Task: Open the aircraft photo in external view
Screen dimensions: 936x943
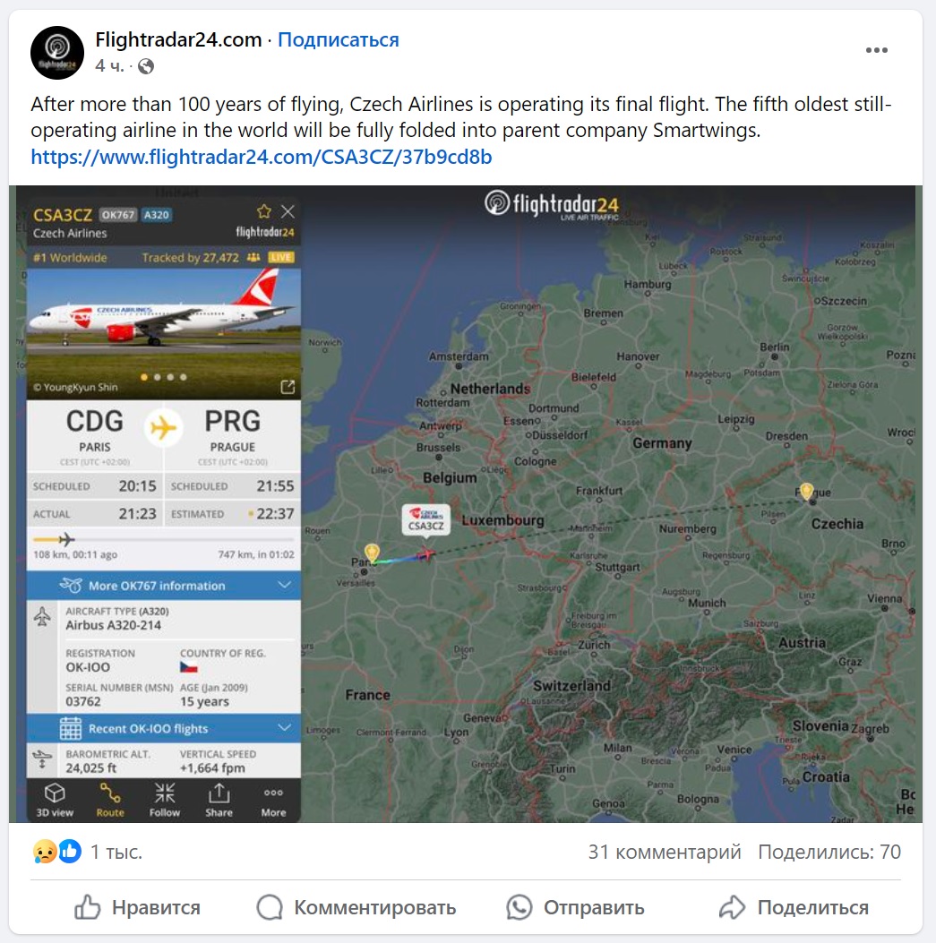Action: pos(288,387)
